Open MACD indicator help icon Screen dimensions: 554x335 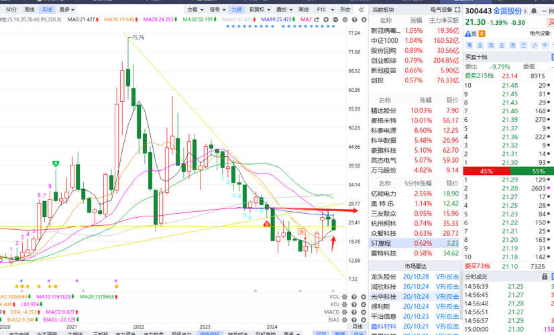354,312
